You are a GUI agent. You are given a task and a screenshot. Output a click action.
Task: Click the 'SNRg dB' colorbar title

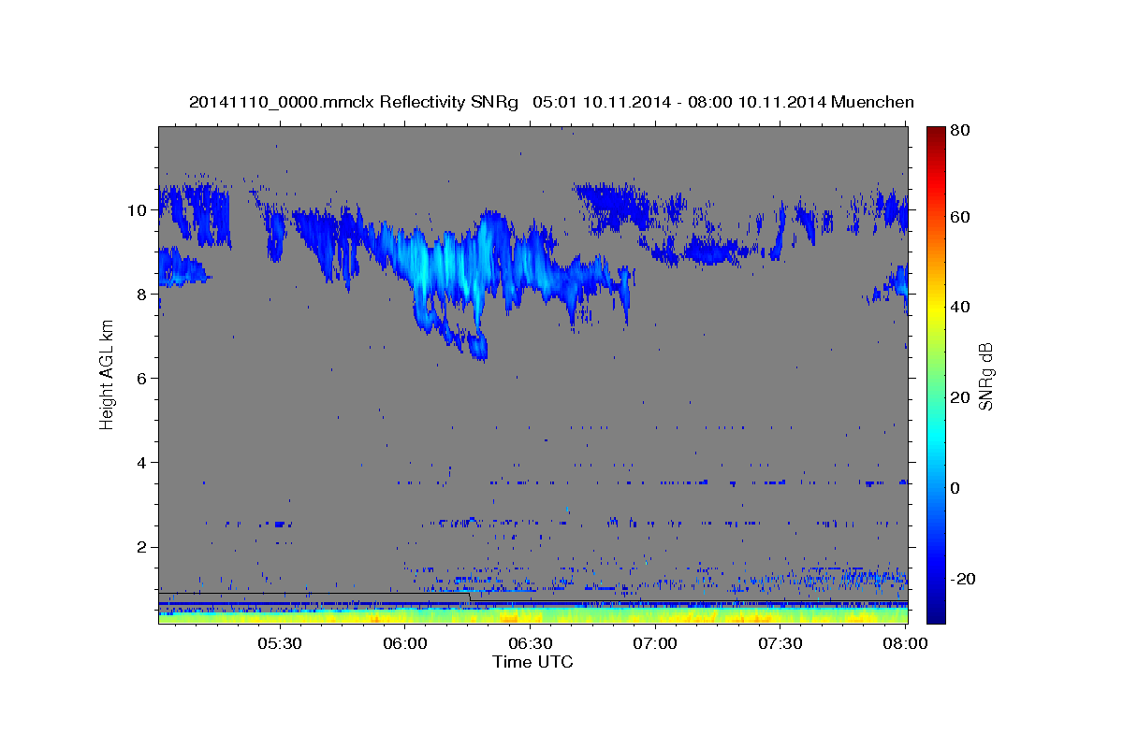point(985,376)
